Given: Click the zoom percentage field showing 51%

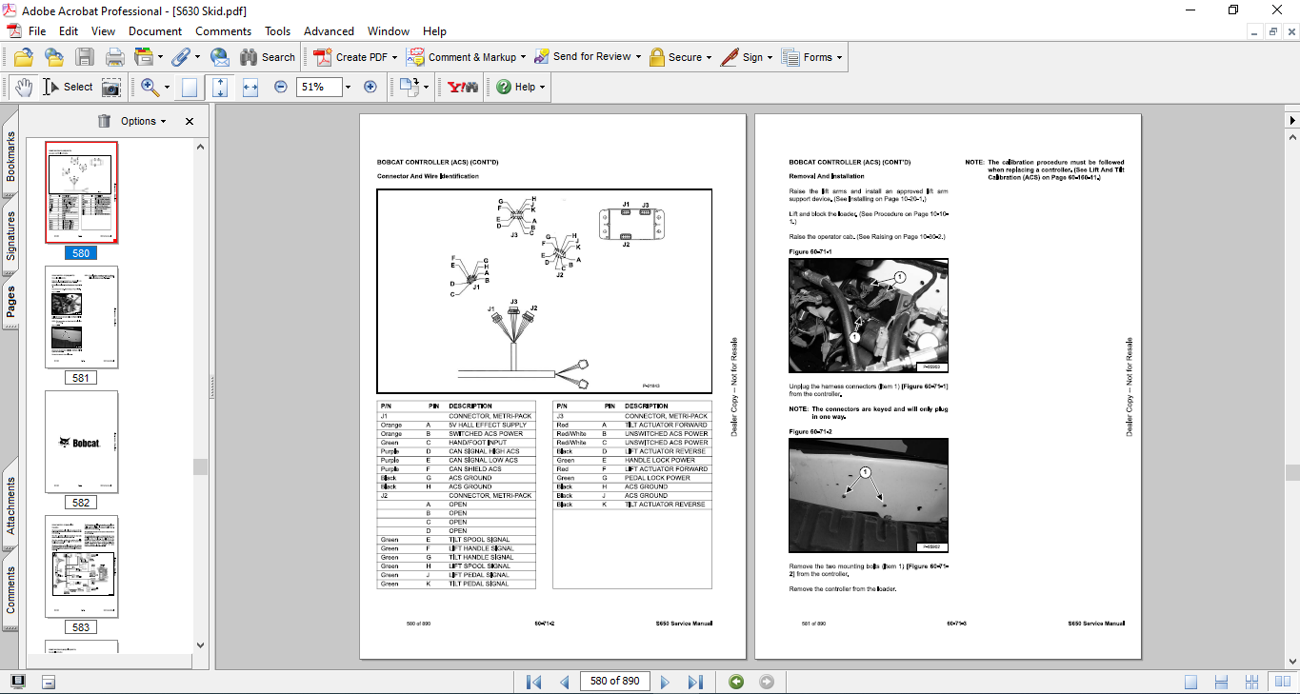Looking at the screenshot, I should click(x=318, y=87).
